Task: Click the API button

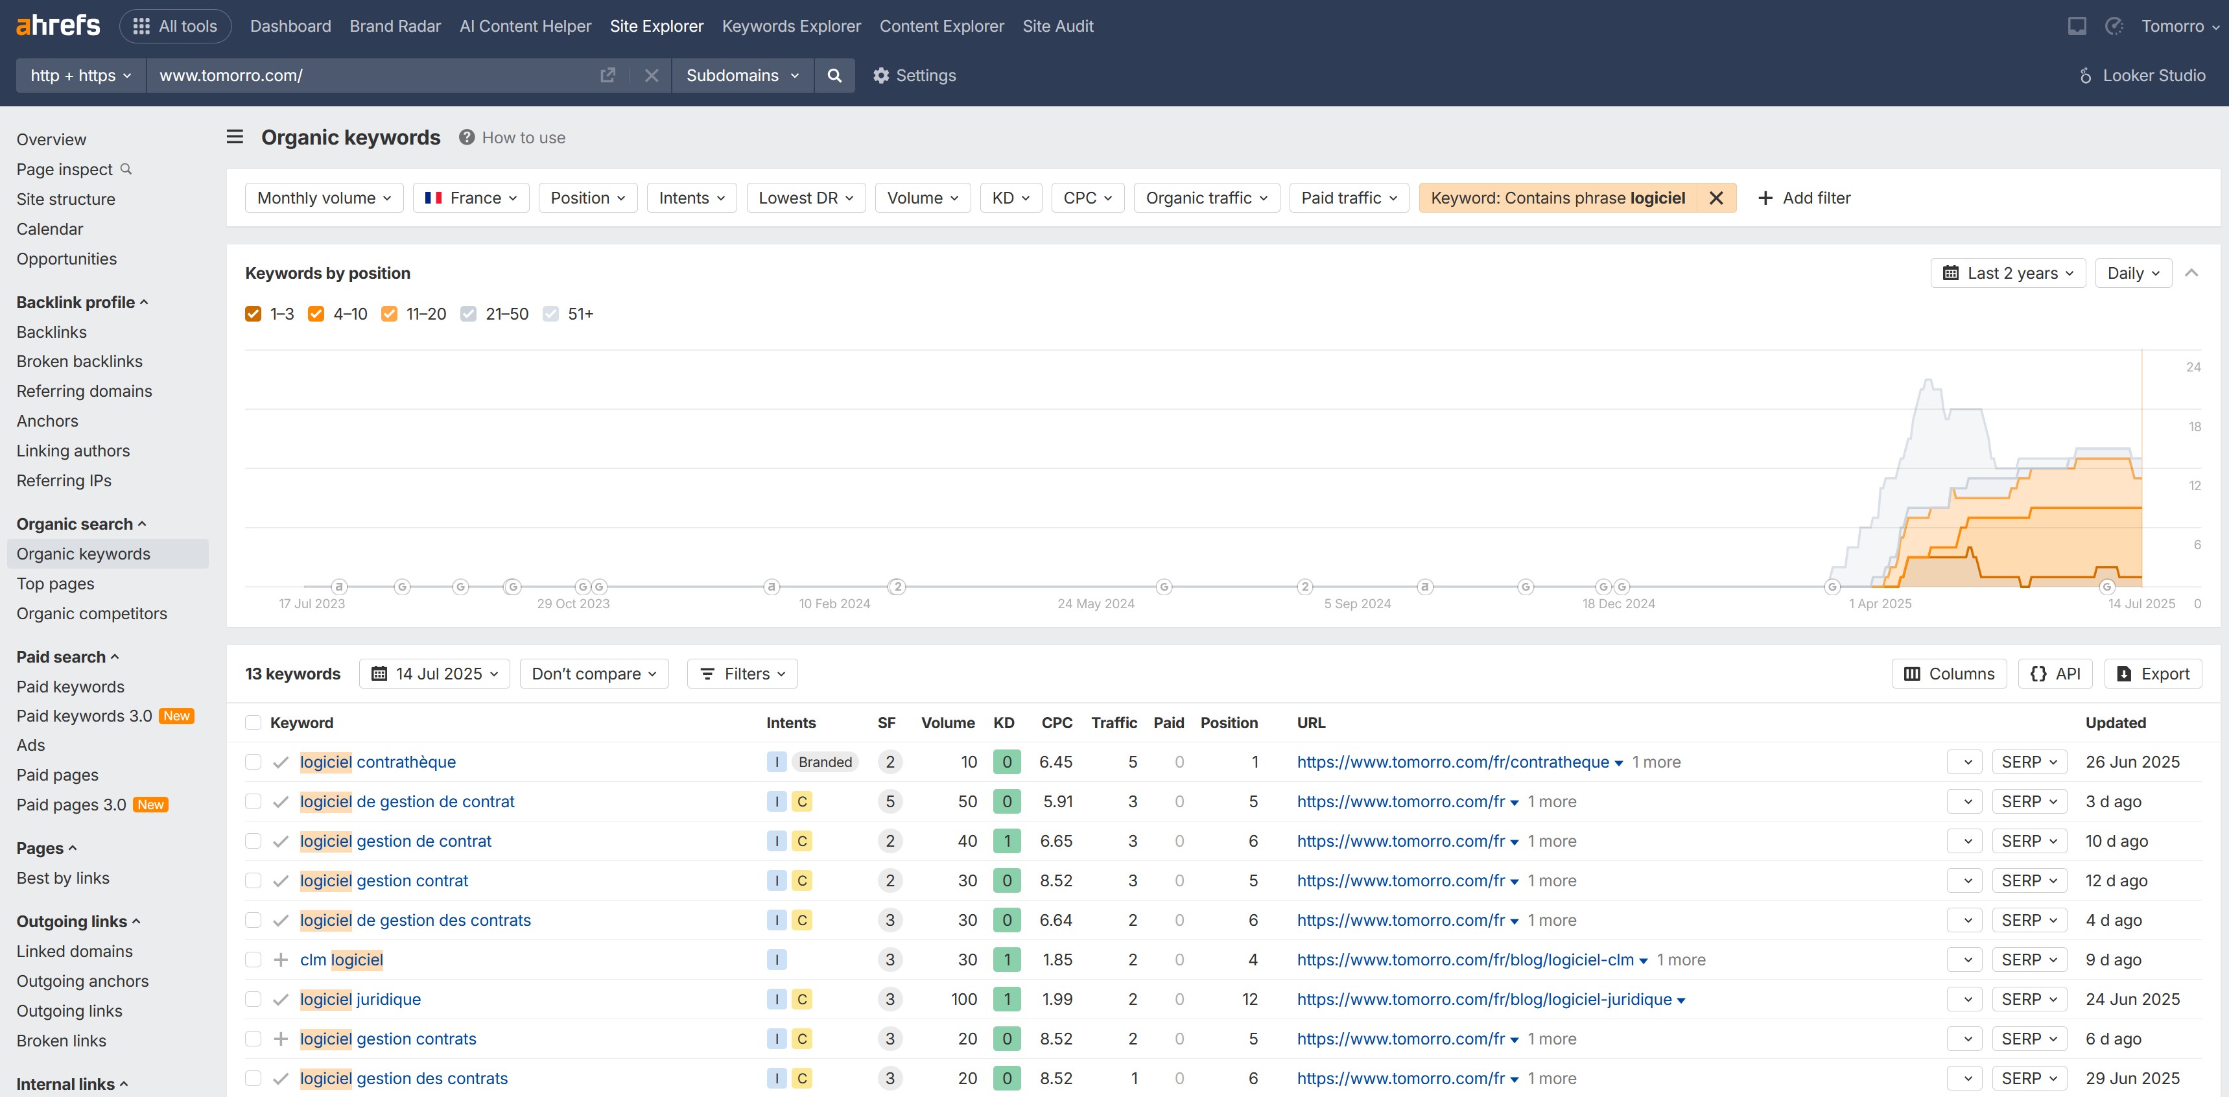Action: 2055,674
